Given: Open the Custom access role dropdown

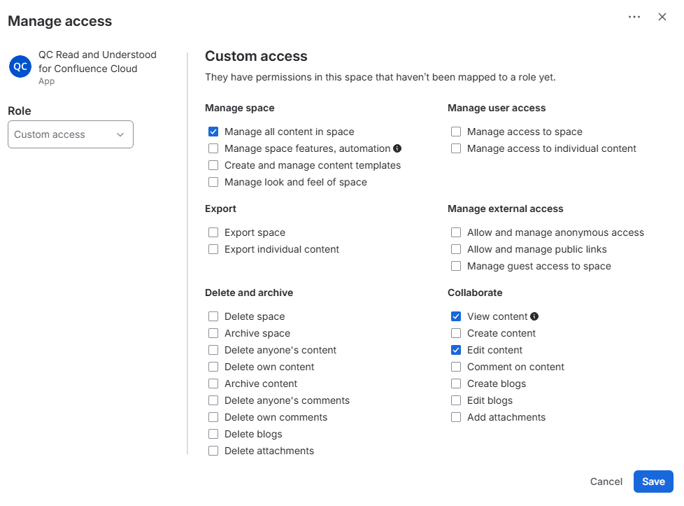Looking at the screenshot, I should tap(71, 134).
